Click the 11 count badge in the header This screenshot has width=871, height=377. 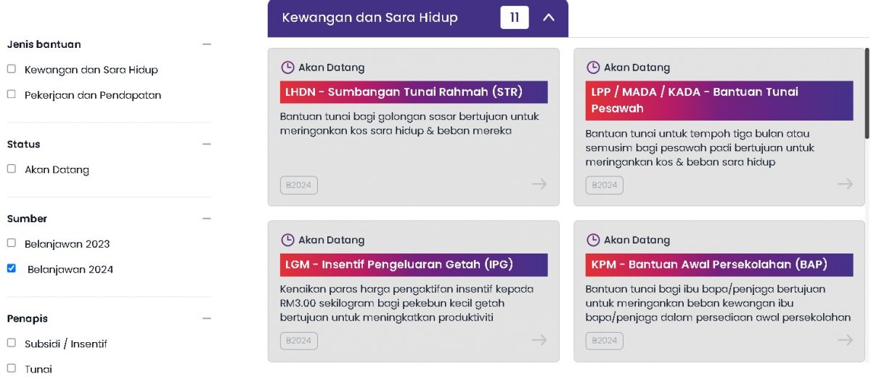(x=515, y=17)
